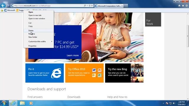The width and height of the screenshot is (189, 106).
Task: Open the Tools gear menu
Action: (x=187, y=6)
